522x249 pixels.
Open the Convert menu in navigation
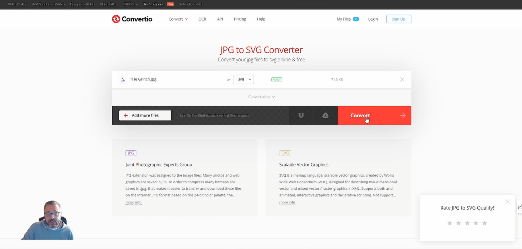[178, 19]
